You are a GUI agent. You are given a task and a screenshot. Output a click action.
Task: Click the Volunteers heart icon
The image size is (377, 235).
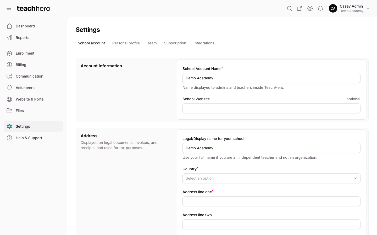(9, 88)
